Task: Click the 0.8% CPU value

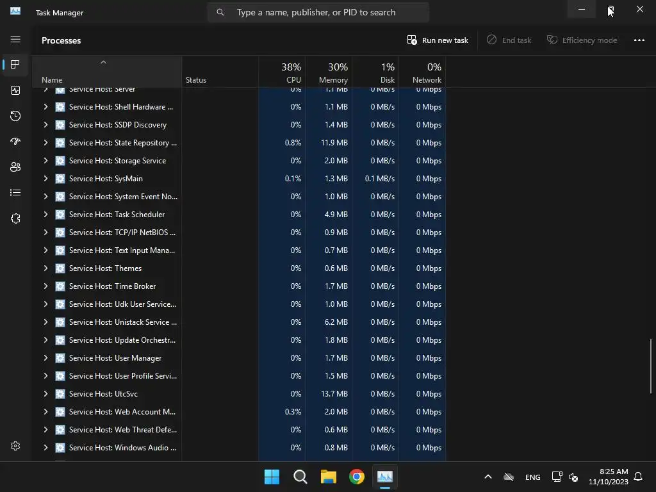Action: pyautogui.click(x=293, y=143)
